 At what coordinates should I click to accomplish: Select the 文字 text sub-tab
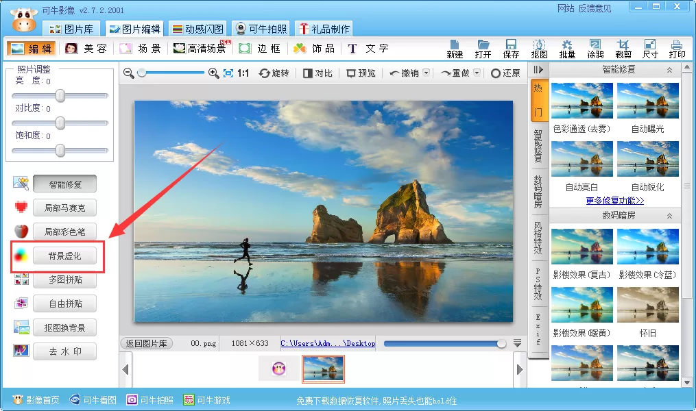coord(368,49)
